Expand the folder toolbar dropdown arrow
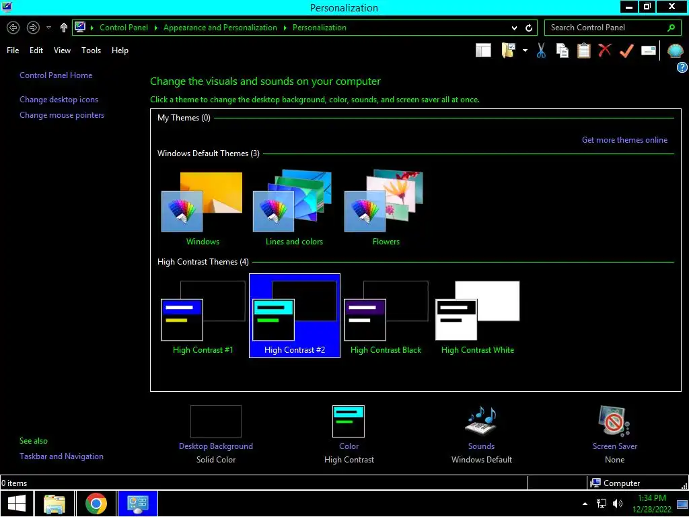Image resolution: width=689 pixels, height=517 pixels. pos(525,50)
